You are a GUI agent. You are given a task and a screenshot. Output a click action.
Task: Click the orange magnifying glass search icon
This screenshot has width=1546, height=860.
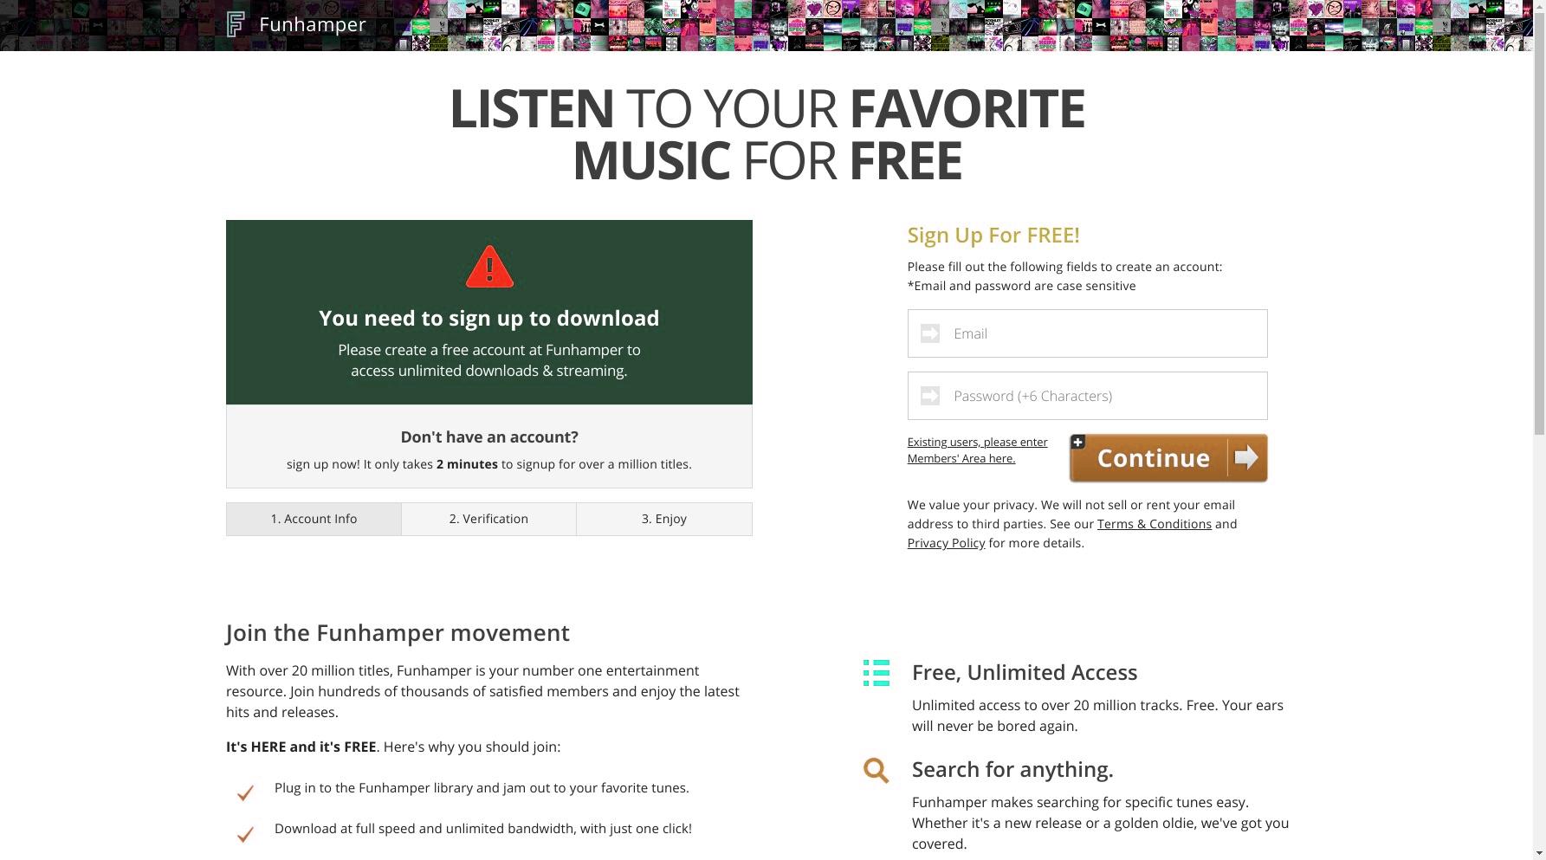[876, 770]
